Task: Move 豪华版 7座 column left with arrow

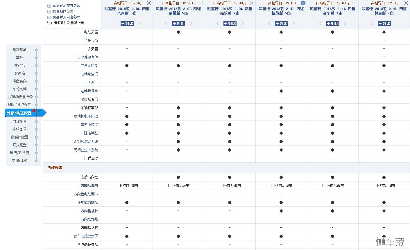Action: coord(320,24)
